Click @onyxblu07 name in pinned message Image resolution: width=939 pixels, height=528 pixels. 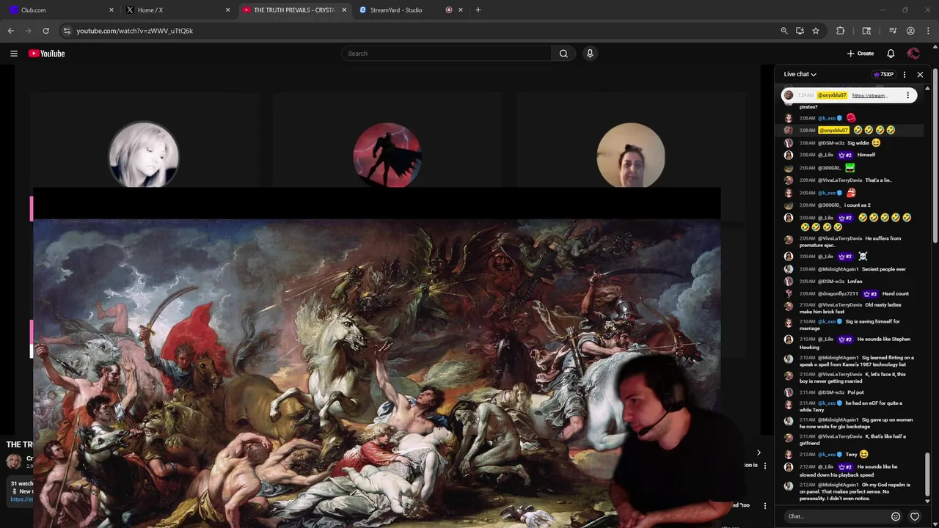click(x=833, y=95)
